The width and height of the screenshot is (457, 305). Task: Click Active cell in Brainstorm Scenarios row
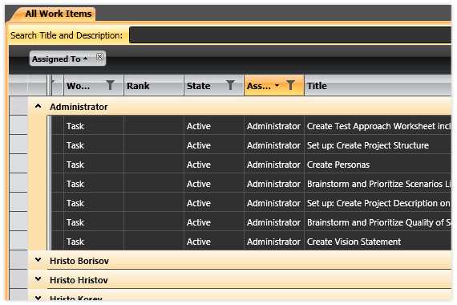pos(214,184)
